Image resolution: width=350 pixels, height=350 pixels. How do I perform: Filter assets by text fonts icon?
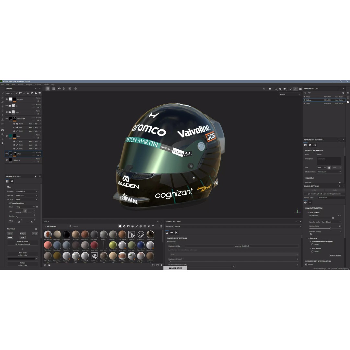(x=153, y=226)
